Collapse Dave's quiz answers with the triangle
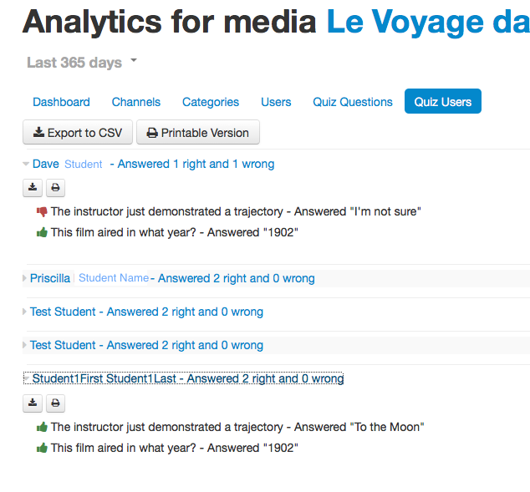Screen dimensions: 530x492 tap(26, 164)
